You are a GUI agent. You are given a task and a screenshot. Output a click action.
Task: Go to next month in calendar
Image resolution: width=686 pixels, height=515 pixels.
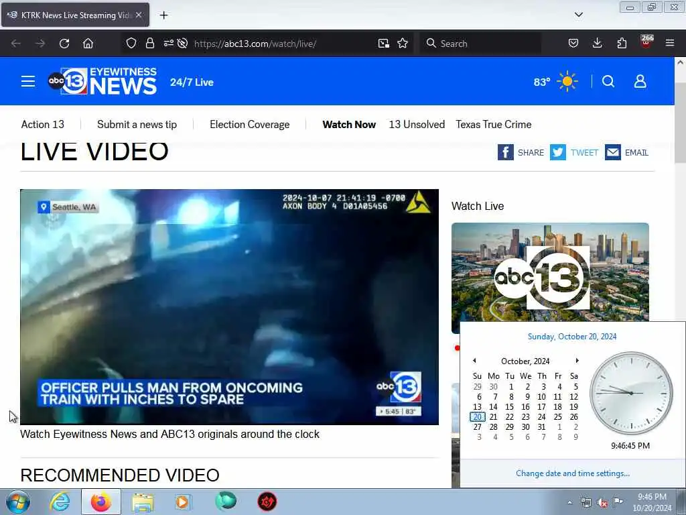(x=577, y=360)
